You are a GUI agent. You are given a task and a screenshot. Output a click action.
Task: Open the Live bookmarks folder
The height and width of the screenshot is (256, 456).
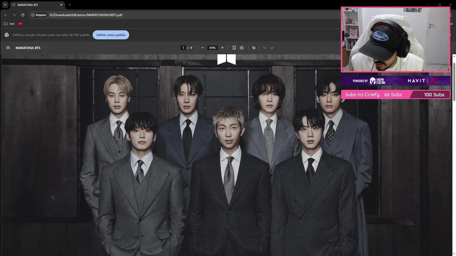pyautogui.click(x=9, y=24)
